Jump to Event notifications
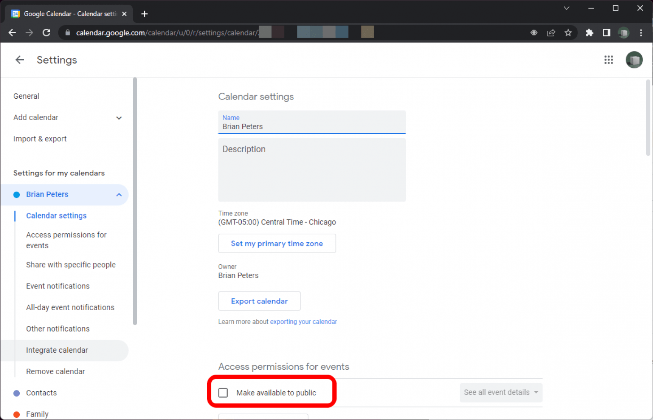Image resolution: width=653 pixels, height=420 pixels. [x=58, y=286]
